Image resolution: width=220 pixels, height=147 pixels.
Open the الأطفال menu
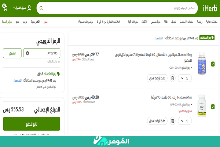(144, 22)
